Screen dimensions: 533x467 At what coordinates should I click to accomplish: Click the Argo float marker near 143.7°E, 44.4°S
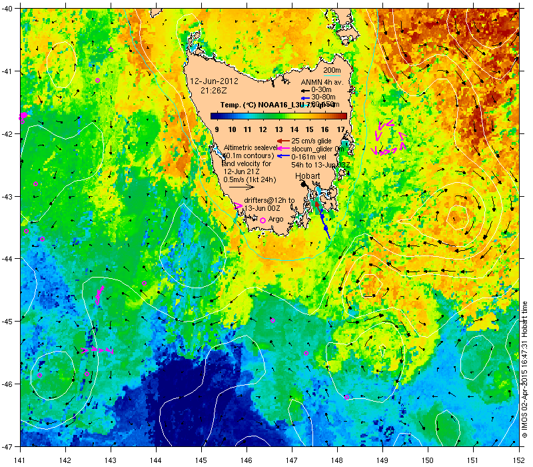pyautogui.click(x=144, y=283)
